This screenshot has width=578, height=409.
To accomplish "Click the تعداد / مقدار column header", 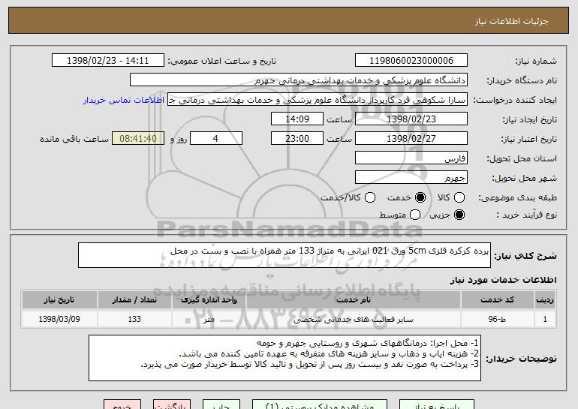I will (x=134, y=300).
